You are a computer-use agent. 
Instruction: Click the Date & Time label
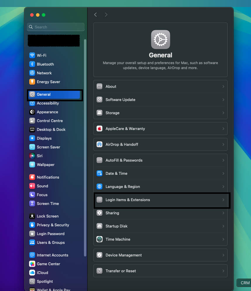coord(116,173)
